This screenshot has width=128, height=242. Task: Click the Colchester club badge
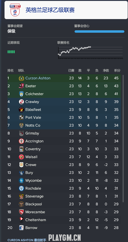point(21,94)
